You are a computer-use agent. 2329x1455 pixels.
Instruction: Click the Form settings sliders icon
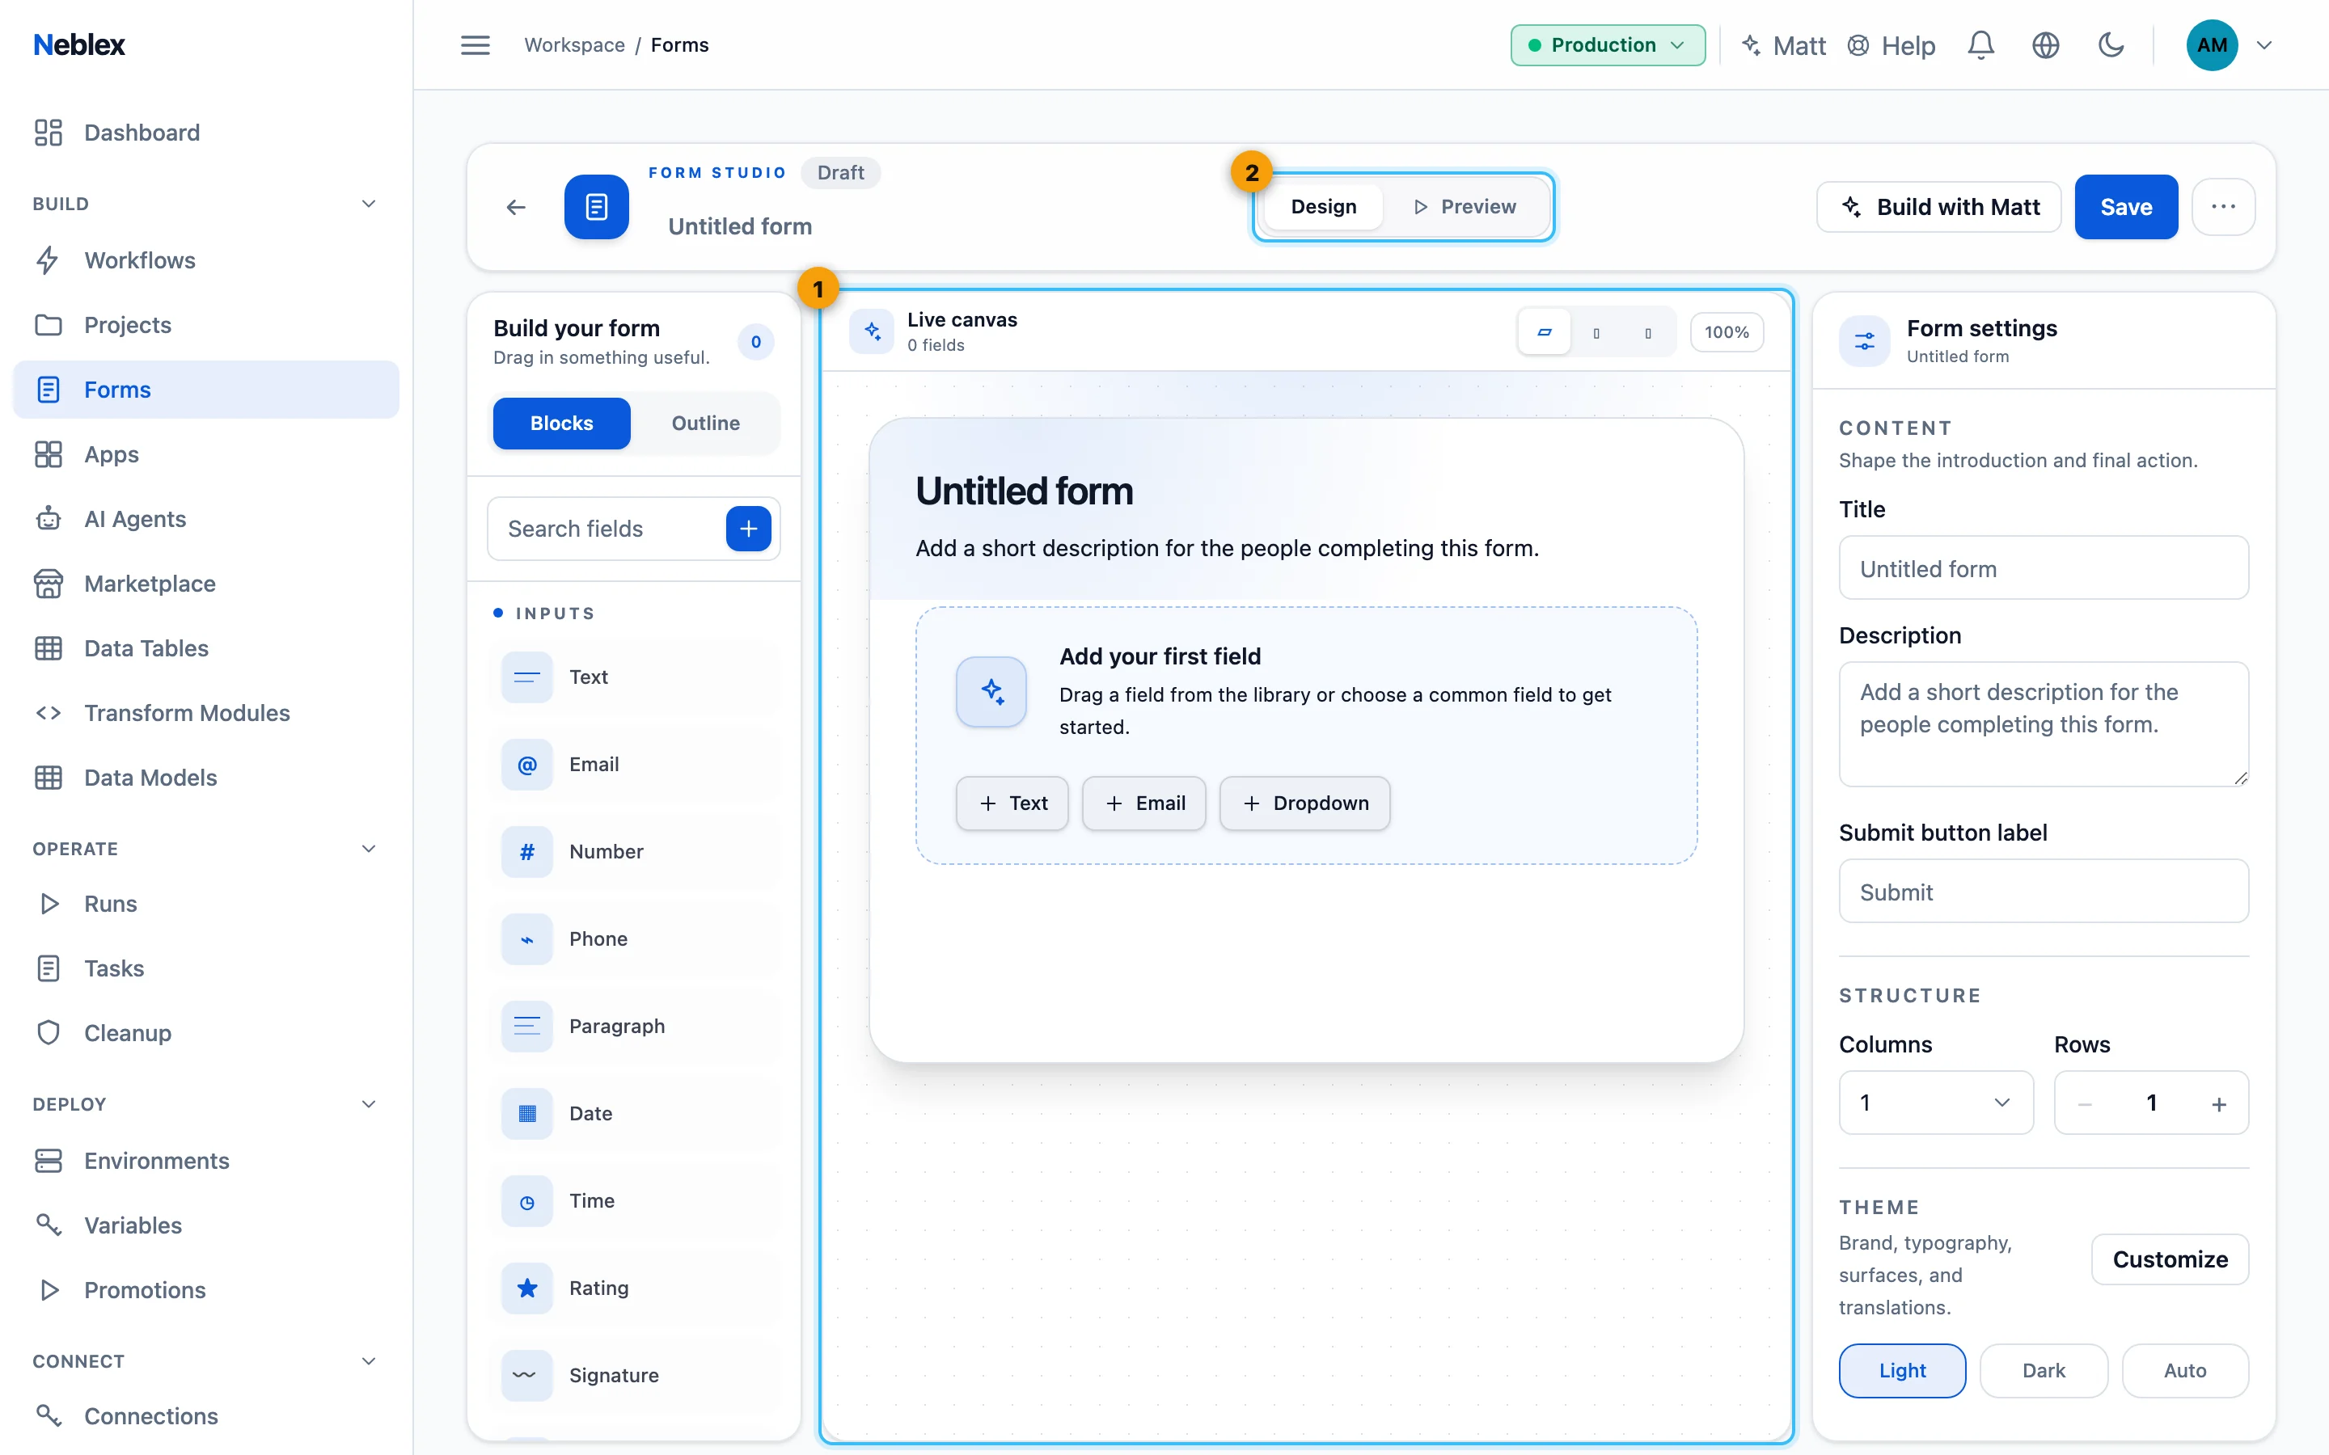tap(1864, 340)
